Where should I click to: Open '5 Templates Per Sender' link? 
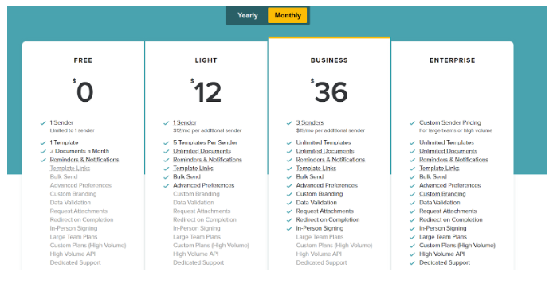click(206, 142)
